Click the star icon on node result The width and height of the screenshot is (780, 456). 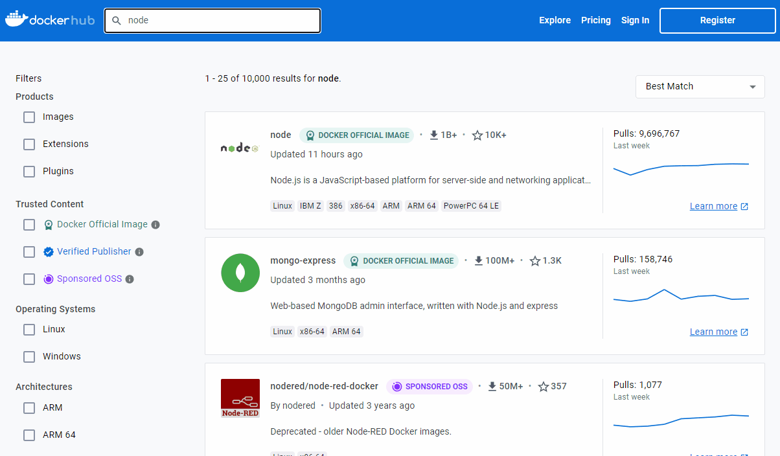point(477,135)
